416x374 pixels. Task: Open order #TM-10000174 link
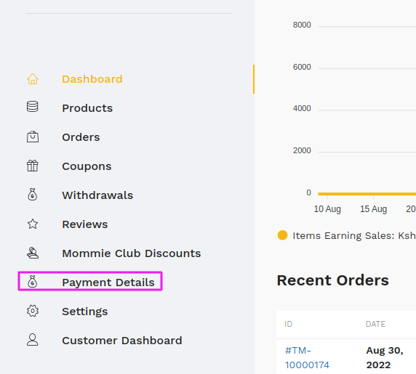click(307, 357)
